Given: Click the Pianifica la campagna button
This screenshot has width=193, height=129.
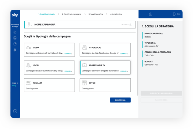Looking at the screenshot, I should coord(161,93).
